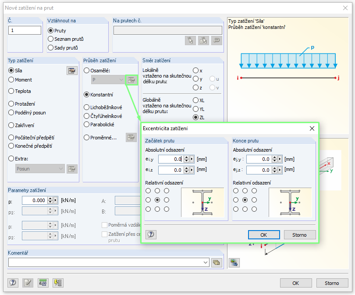355x295 pixels.
Task: Expand the Komentář combo box
Action: [x=206, y=263]
